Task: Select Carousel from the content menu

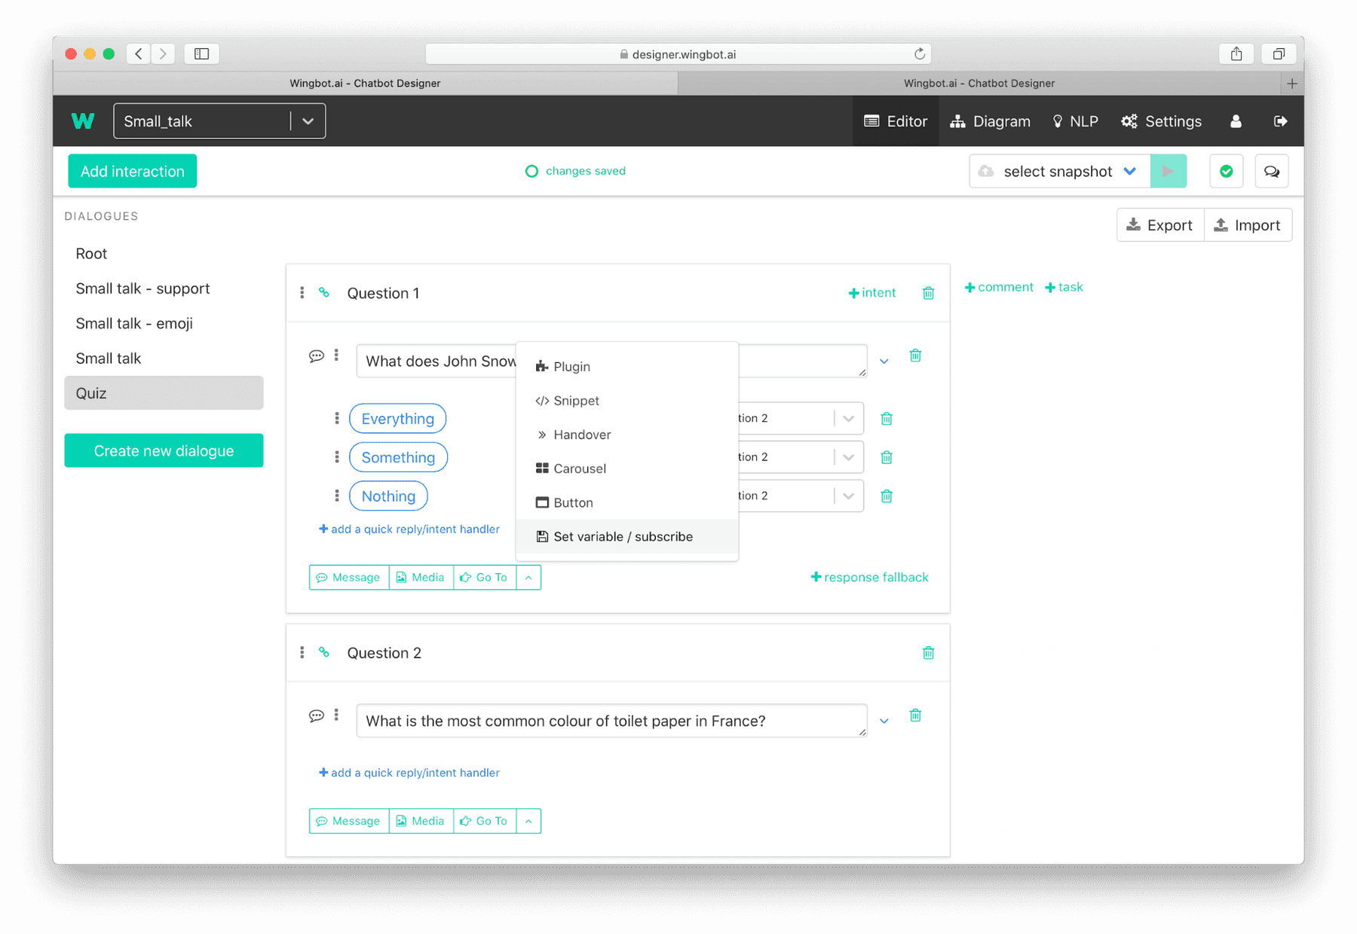Action: point(579,468)
